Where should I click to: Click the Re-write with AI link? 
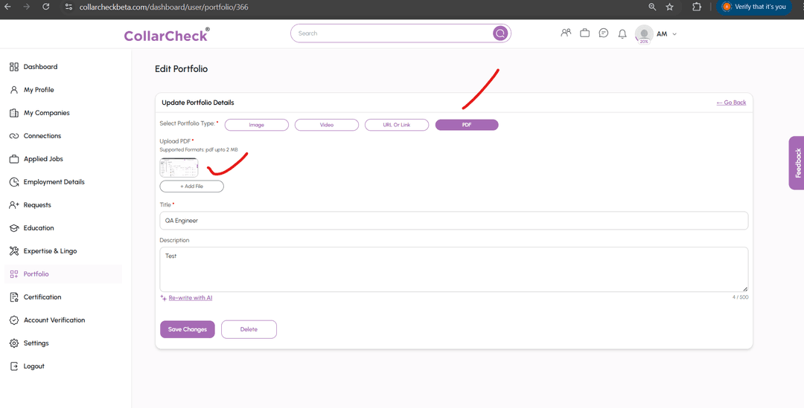[x=190, y=298]
